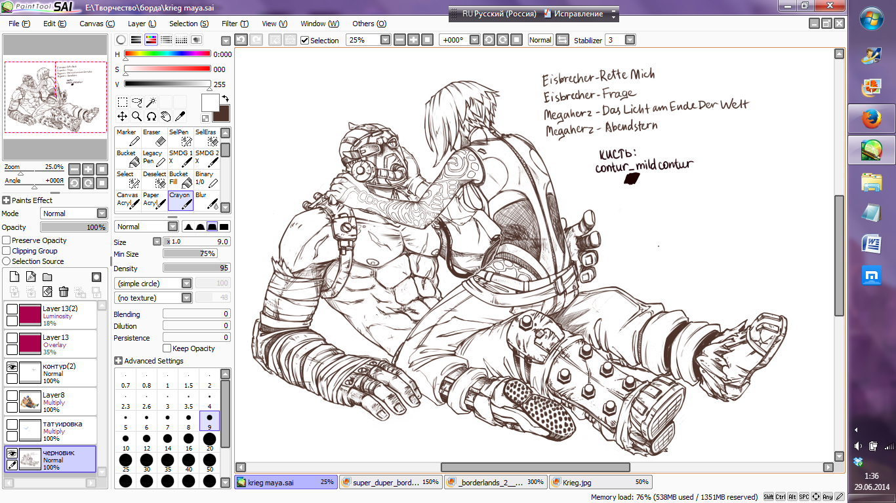Choose the magic wand tool
Image resolution: width=896 pixels, height=503 pixels.
click(151, 102)
